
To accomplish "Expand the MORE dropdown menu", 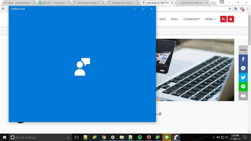I will 210,19.
